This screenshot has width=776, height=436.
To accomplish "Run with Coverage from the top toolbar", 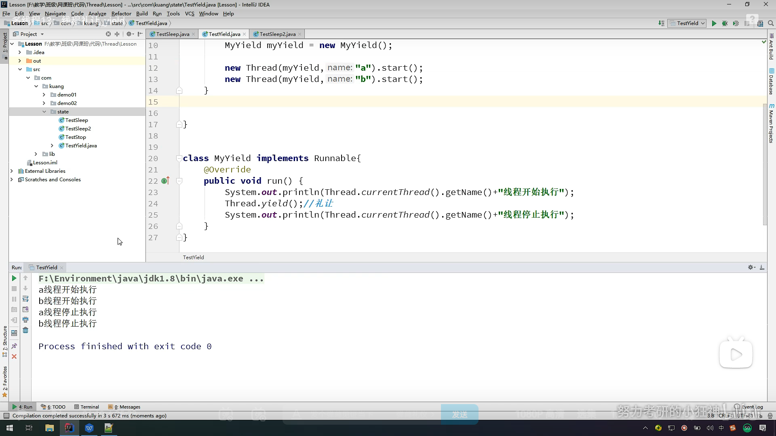I will (736, 23).
